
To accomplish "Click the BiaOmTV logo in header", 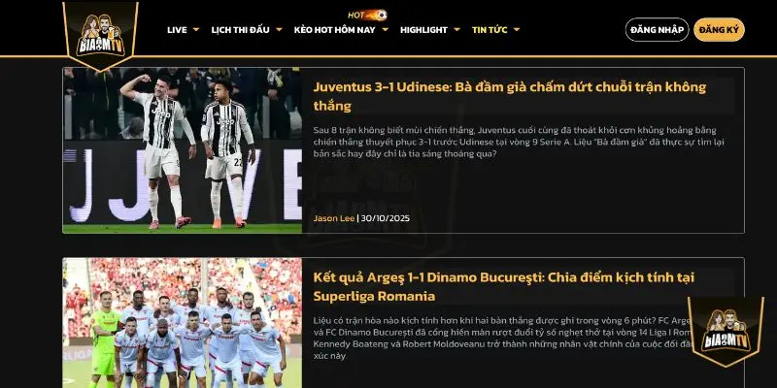I will (x=101, y=36).
